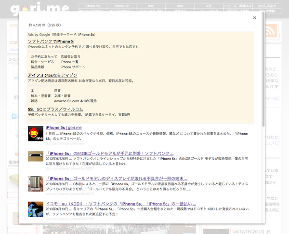Click the www.amazon.co.jp ad URL
289x234 pixels.
coord(42,85)
